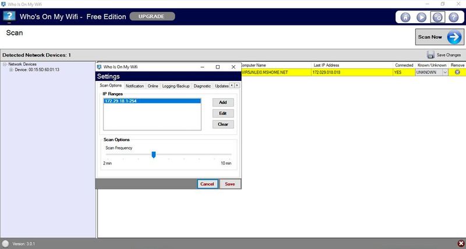Close the Settings dialog window

click(234, 67)
